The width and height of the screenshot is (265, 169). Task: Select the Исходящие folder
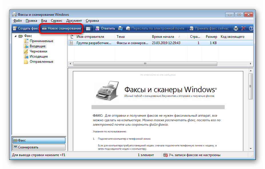coord(36,56)
